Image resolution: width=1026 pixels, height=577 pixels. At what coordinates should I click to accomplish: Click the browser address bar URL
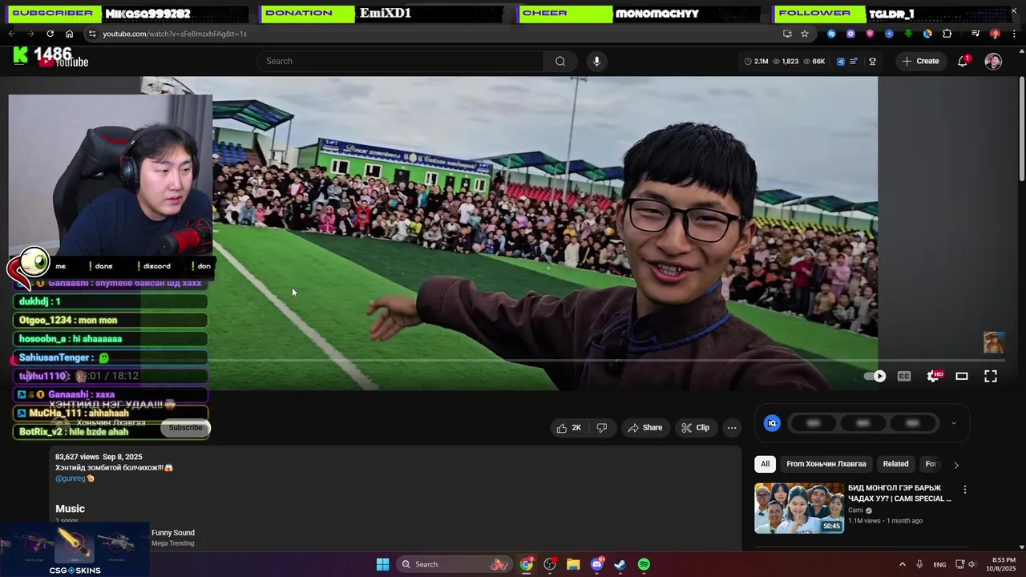[x=175, y=34]
